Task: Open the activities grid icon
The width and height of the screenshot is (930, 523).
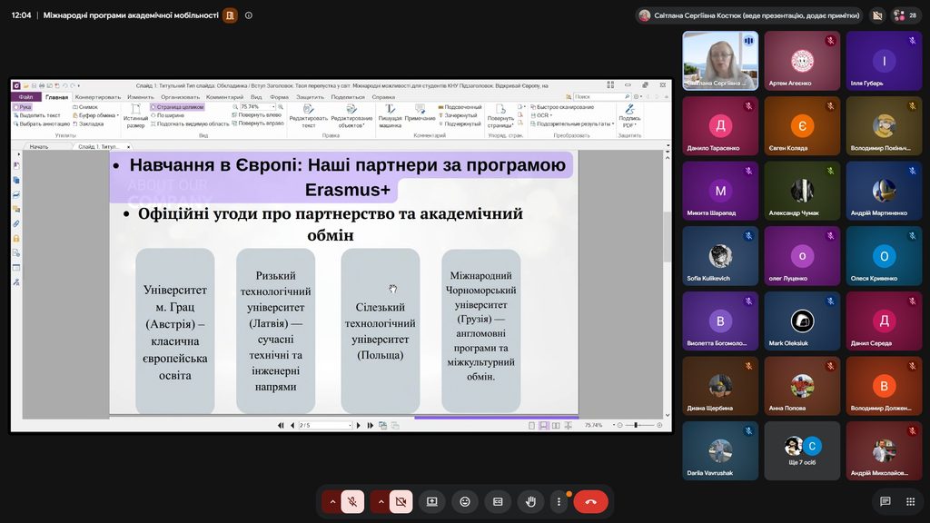Action: 910,501
